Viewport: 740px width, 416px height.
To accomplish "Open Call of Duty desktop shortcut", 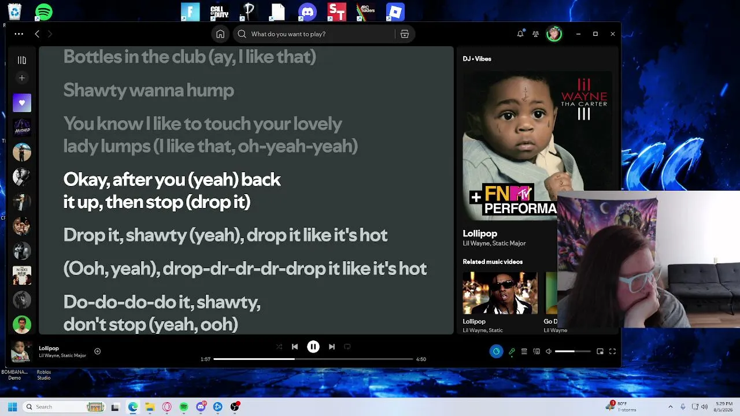I will pos(220,12).
